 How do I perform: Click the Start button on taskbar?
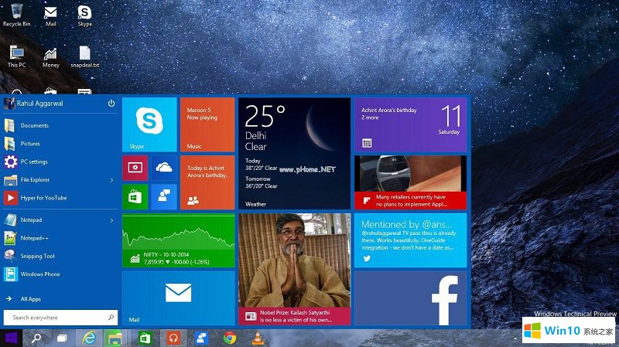(x=11, y=338)
